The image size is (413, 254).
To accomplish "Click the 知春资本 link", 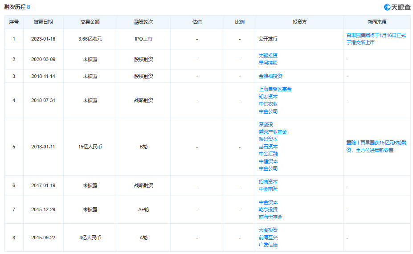I will 268,96.
